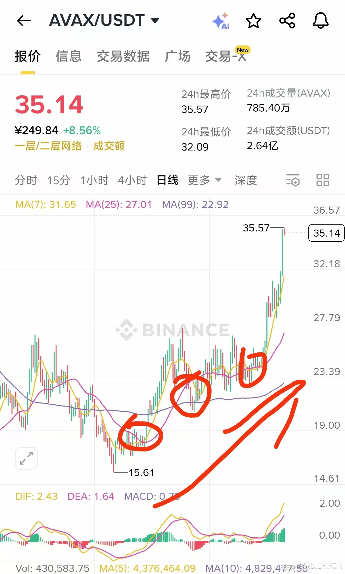Open the chart grid layout icon
The width and height of the screenshot is (345, 574).
pyautogui.click(x=323, y=180)
